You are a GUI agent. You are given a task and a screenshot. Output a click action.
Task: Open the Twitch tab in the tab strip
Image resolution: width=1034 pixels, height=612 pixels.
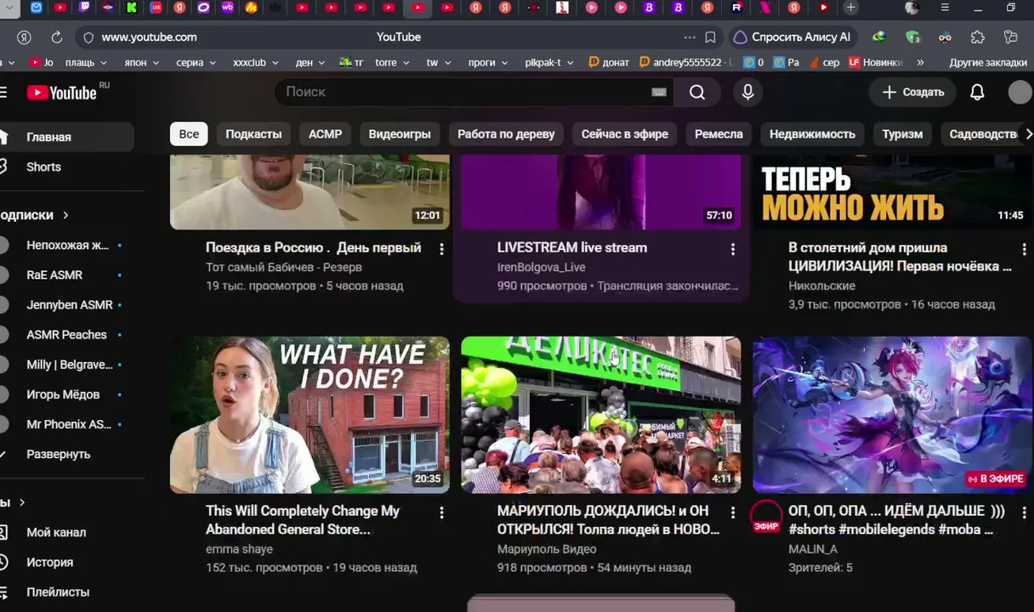pyautogui.click(x=84, y=8)
